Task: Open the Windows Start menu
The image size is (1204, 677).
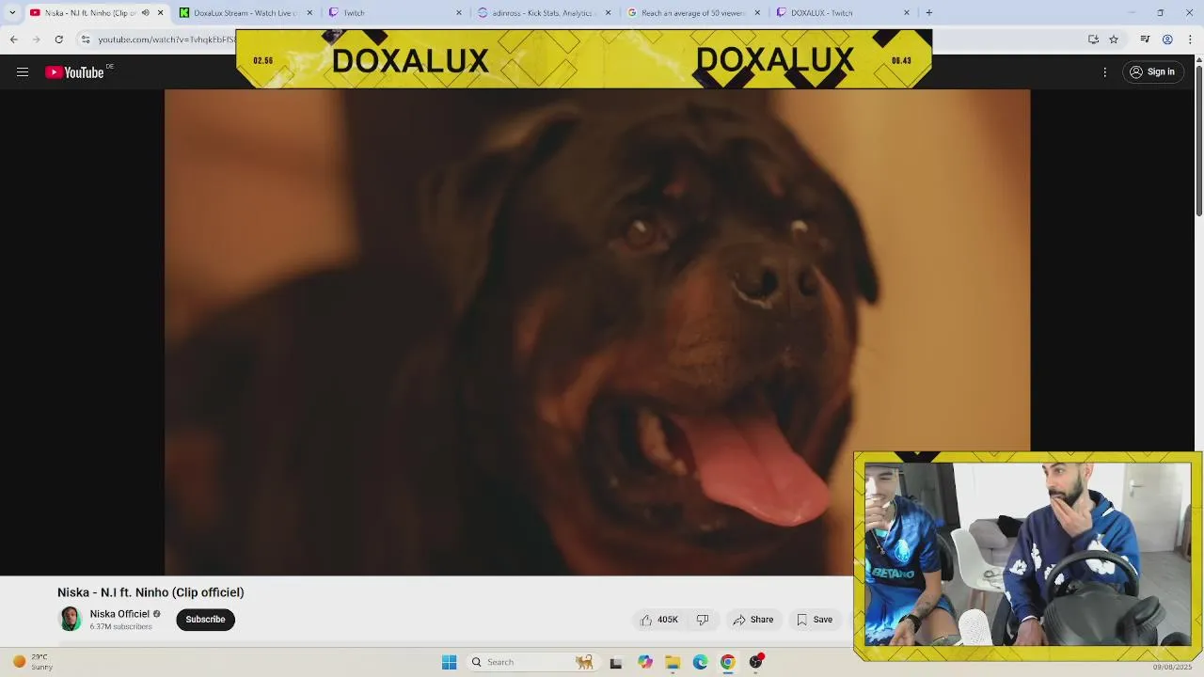Action: [449, 662]
